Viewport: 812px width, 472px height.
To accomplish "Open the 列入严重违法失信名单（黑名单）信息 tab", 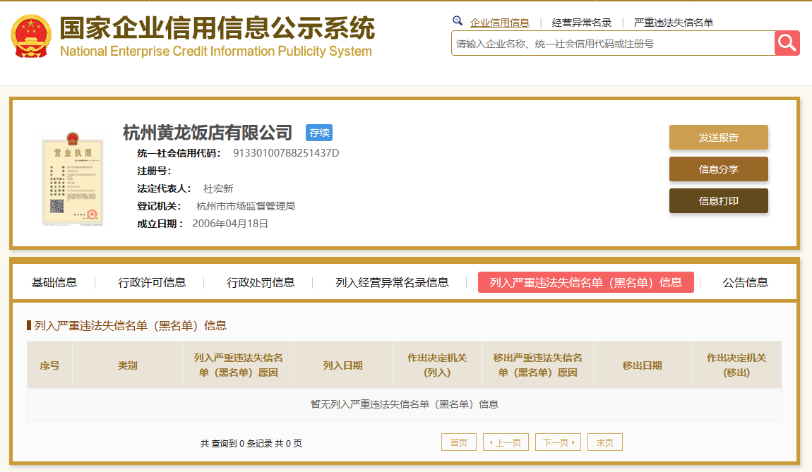I will pos(585,282).
